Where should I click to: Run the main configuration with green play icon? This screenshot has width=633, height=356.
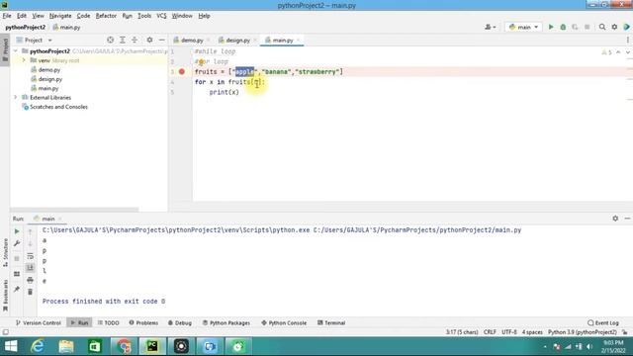[551, 27]
